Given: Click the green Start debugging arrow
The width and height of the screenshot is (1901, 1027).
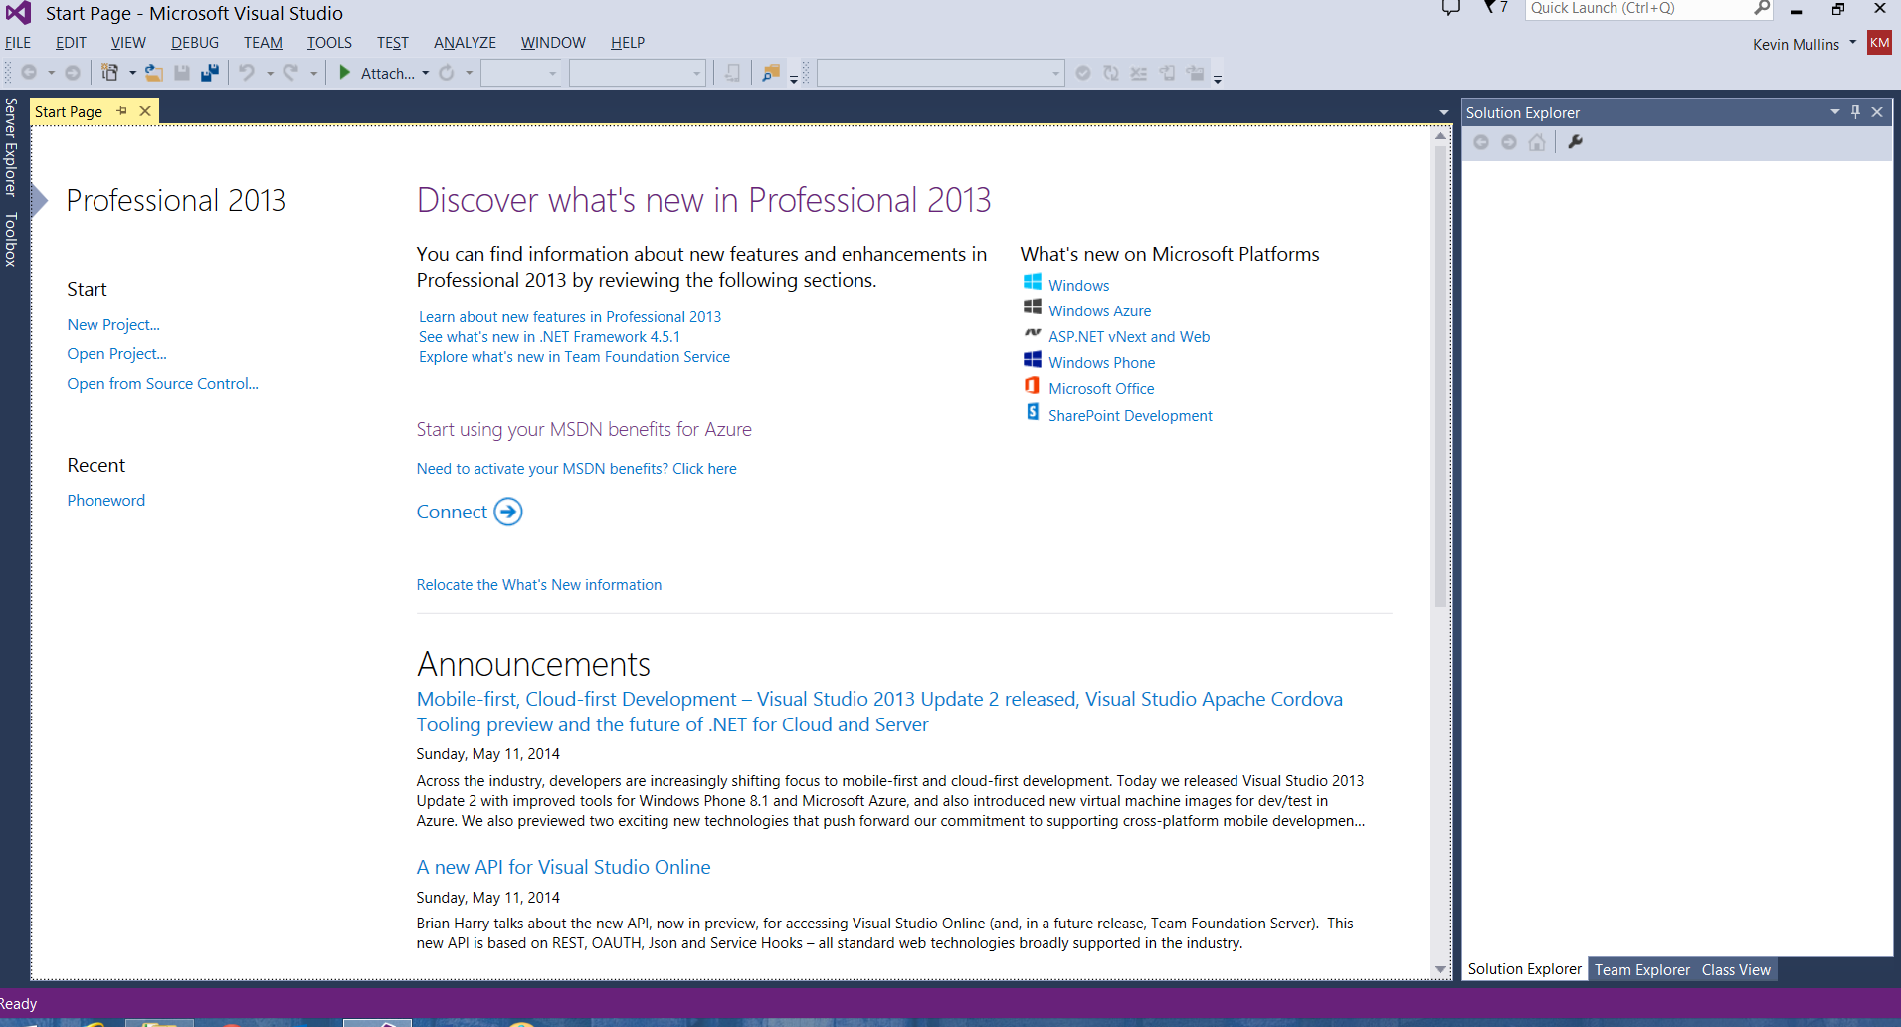Looking at the screenshot, I should pyautogui.click(x=344, y=73).
